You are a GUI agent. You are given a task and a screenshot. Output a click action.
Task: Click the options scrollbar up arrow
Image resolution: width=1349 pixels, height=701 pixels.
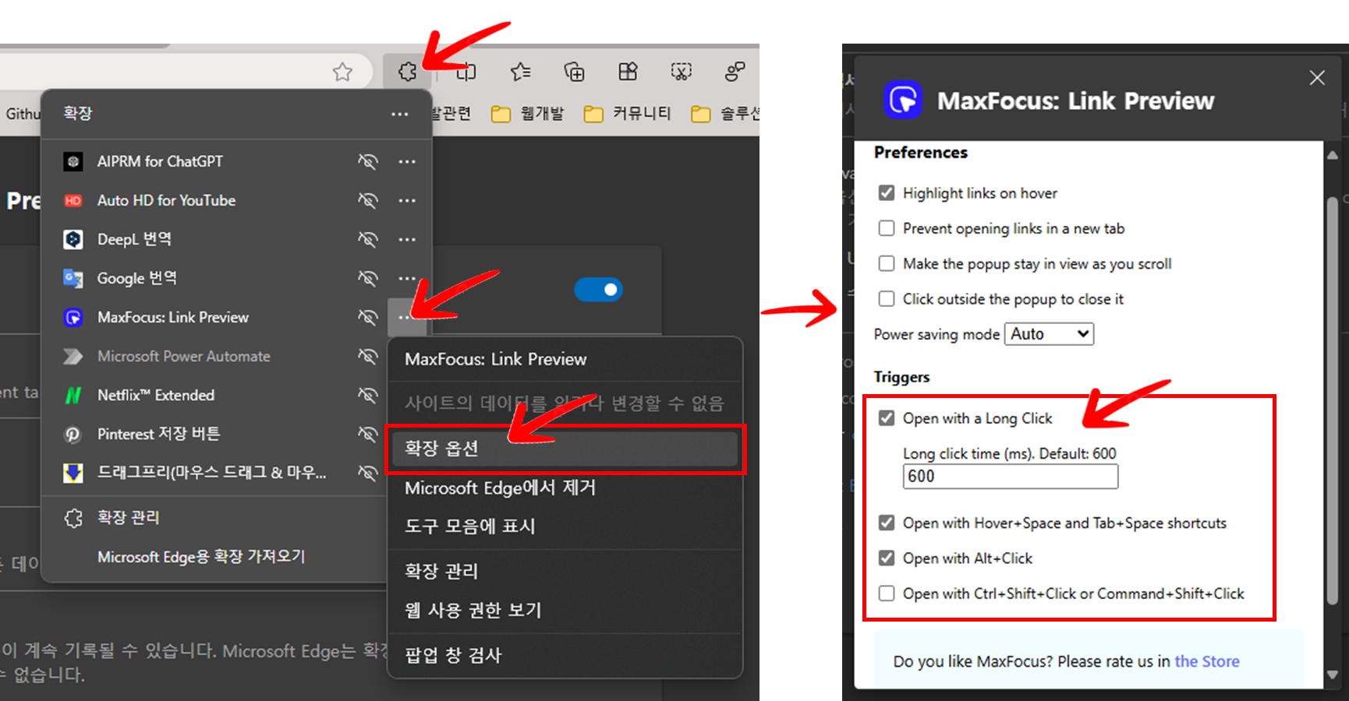pos(1333,155)
